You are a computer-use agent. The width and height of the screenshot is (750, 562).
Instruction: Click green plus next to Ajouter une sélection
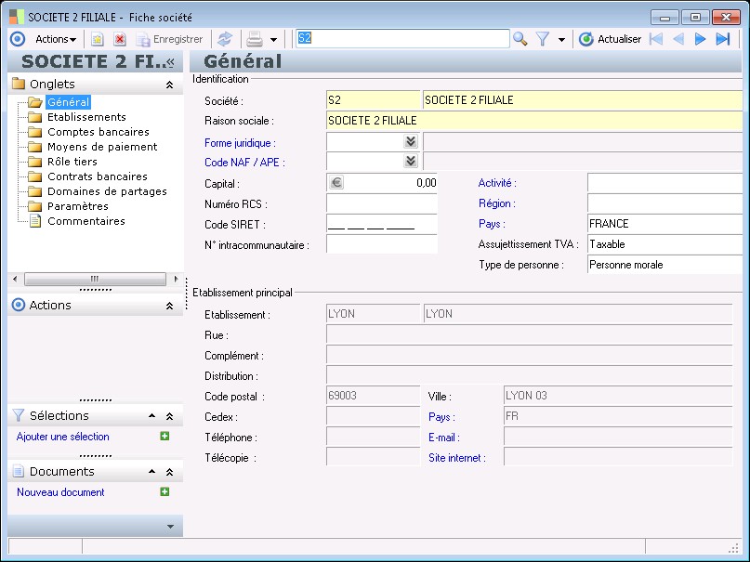click(164, 437)
